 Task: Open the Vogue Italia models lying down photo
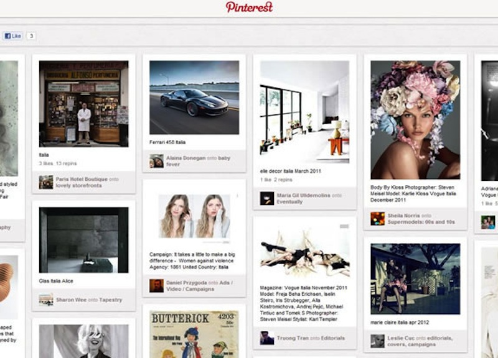point(305,252)
